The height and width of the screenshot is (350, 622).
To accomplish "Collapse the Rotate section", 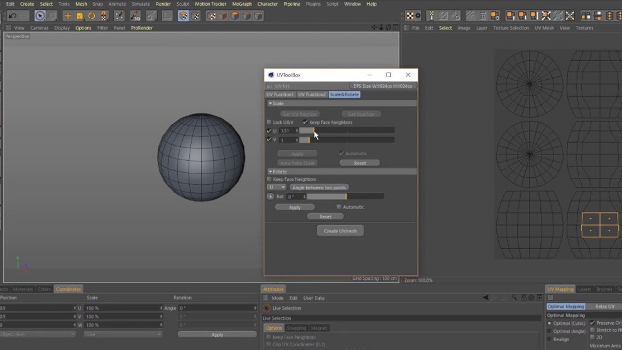I will click(270, 172).
